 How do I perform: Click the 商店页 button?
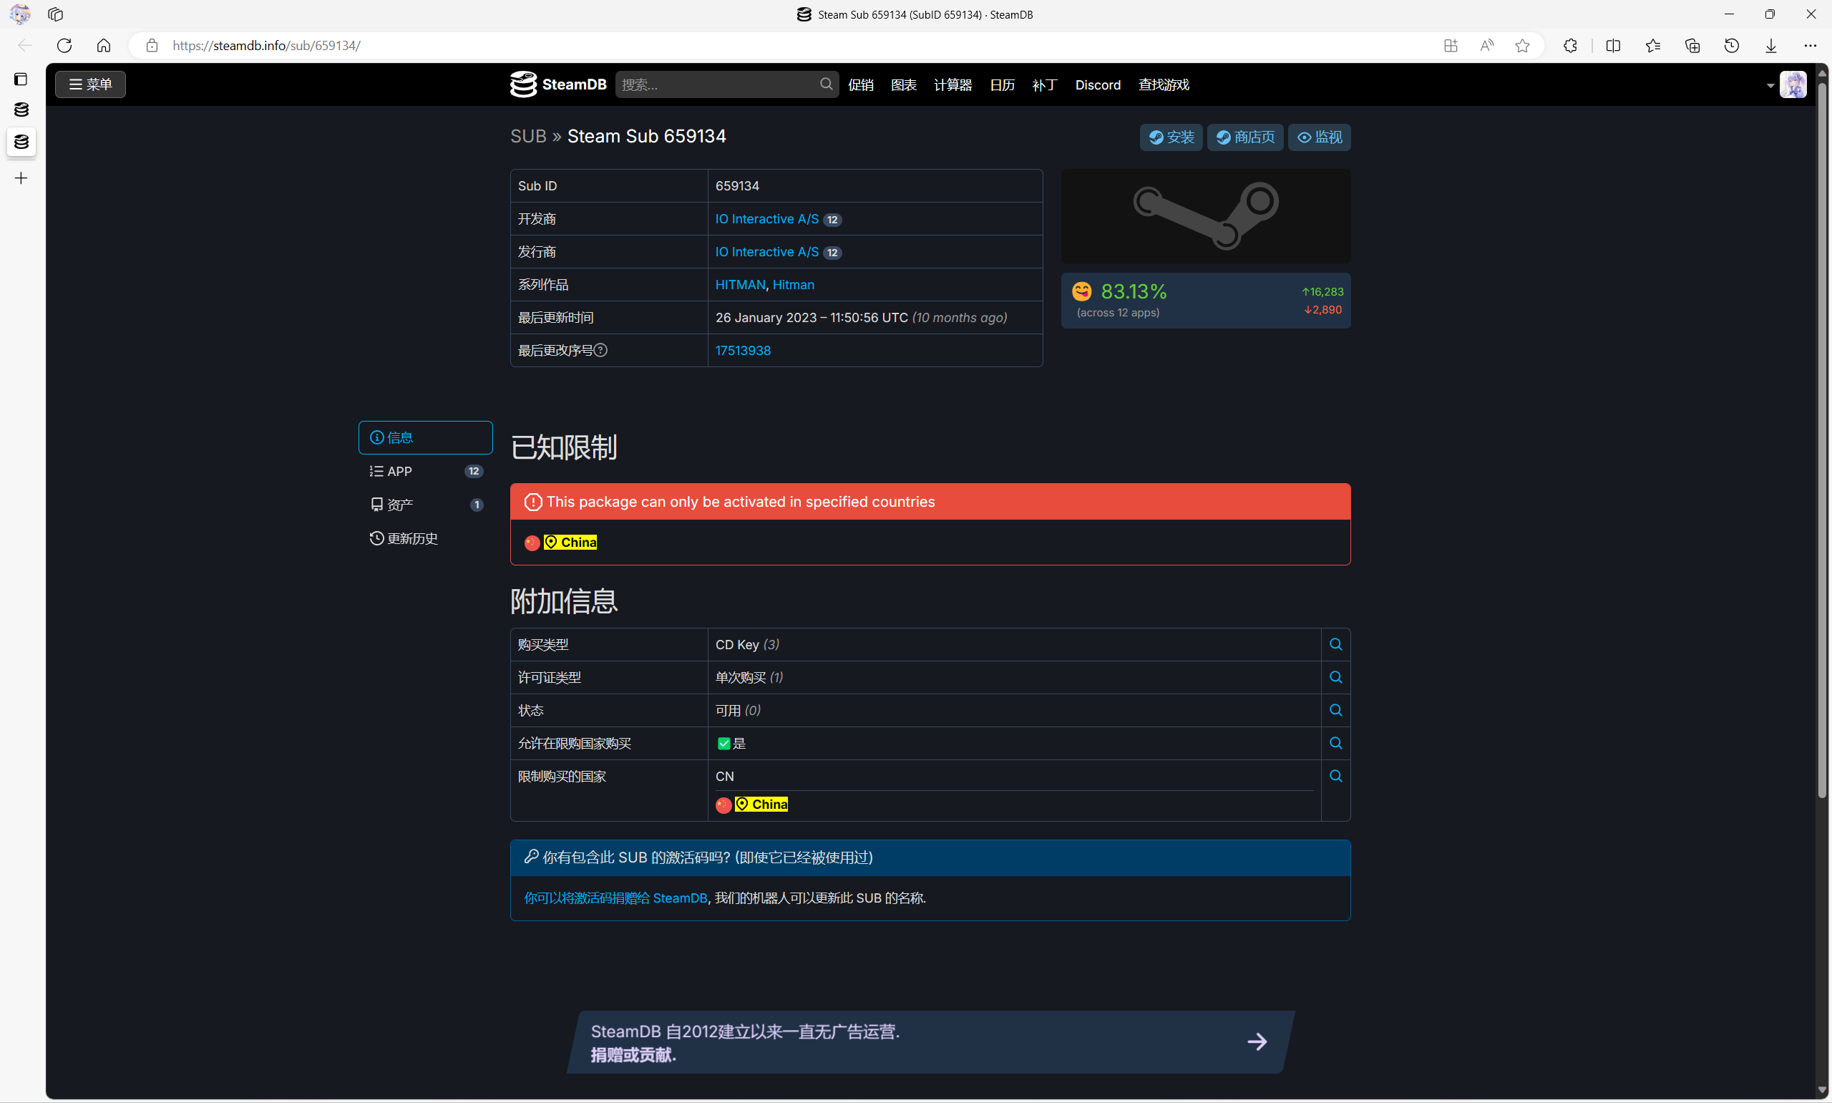pos(1245,137)
